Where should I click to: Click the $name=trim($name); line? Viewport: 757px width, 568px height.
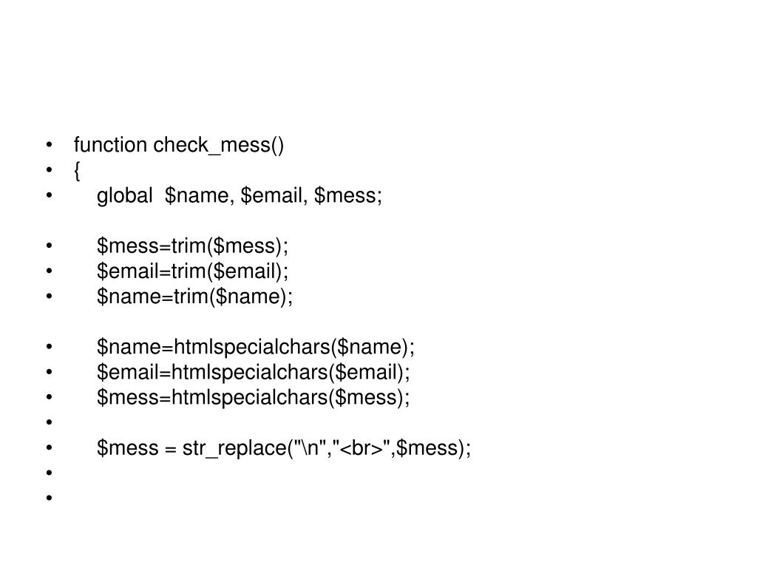194,296
